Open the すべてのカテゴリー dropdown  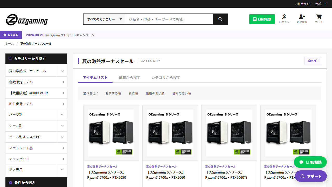(x=104, y=19)
